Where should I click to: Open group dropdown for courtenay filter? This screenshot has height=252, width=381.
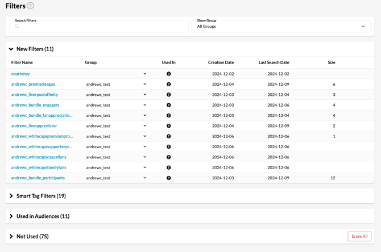point(144,74)
